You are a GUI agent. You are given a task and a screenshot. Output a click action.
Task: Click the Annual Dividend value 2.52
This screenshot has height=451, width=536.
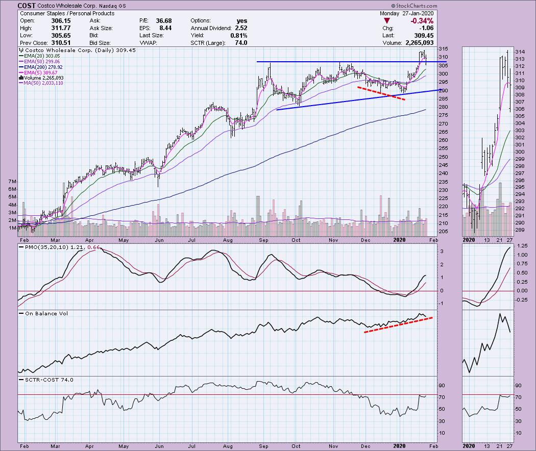pos(241,28)
